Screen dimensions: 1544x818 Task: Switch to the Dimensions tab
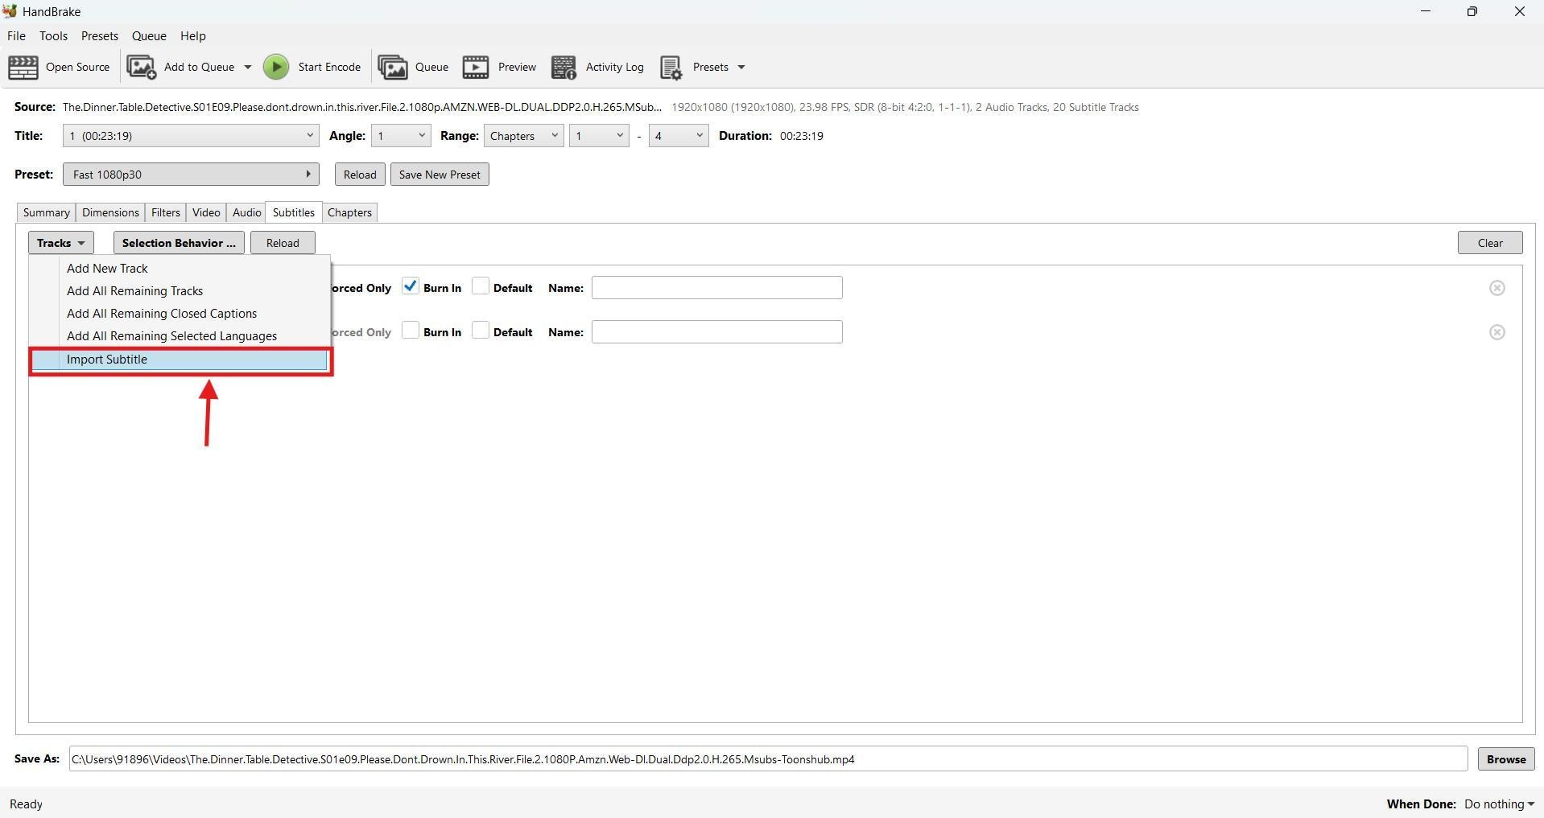click(x=110, y=212)
